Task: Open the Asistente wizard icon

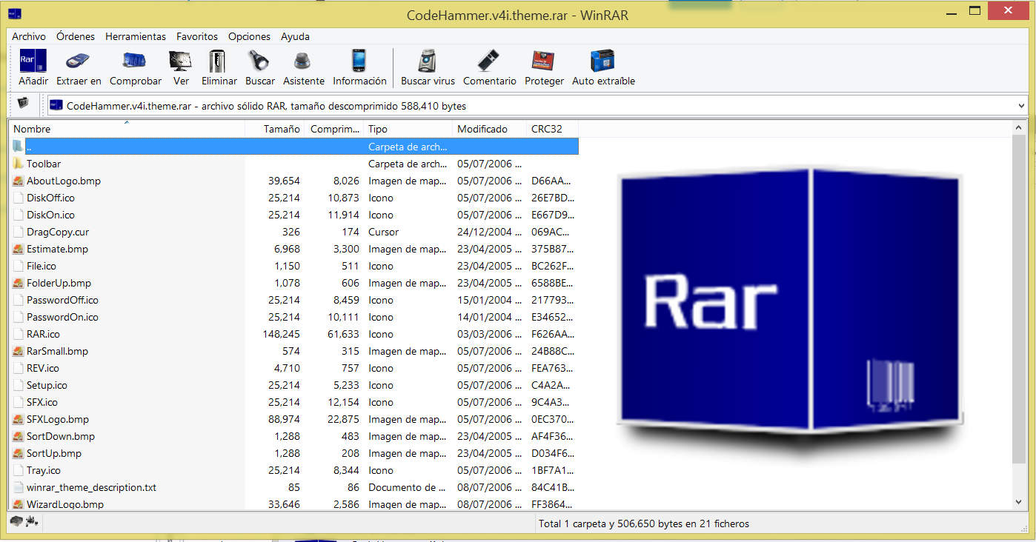Action: pos(303,61)
